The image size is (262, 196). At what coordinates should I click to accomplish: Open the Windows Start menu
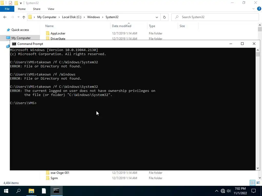[x=6, y=191]
